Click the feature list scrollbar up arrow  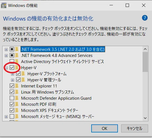145,49
